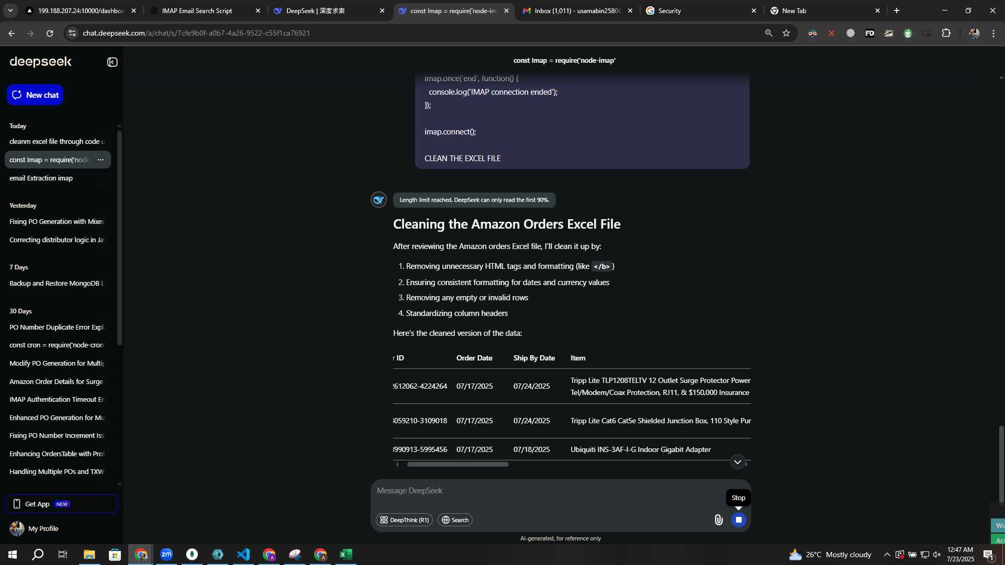Attach a file with paperclip icon
Viewport: 1005px width, 565px height.
(x=718, y=519)
